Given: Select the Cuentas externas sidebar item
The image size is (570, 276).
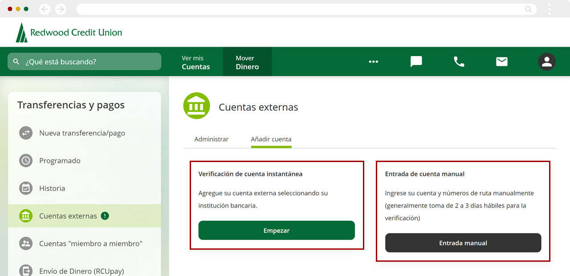Looking at the screenshot, I should [x=85, y=216].
